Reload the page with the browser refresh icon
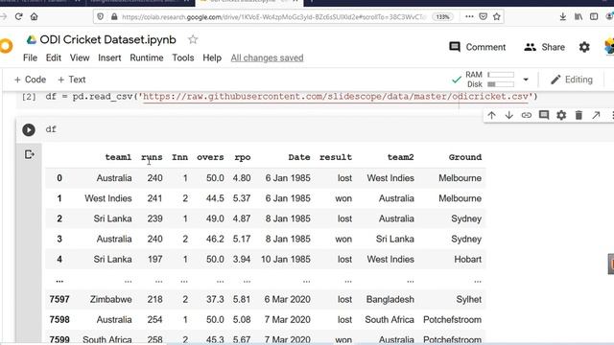The width and height of the screenshot is (614, 345). pos(18,16)
